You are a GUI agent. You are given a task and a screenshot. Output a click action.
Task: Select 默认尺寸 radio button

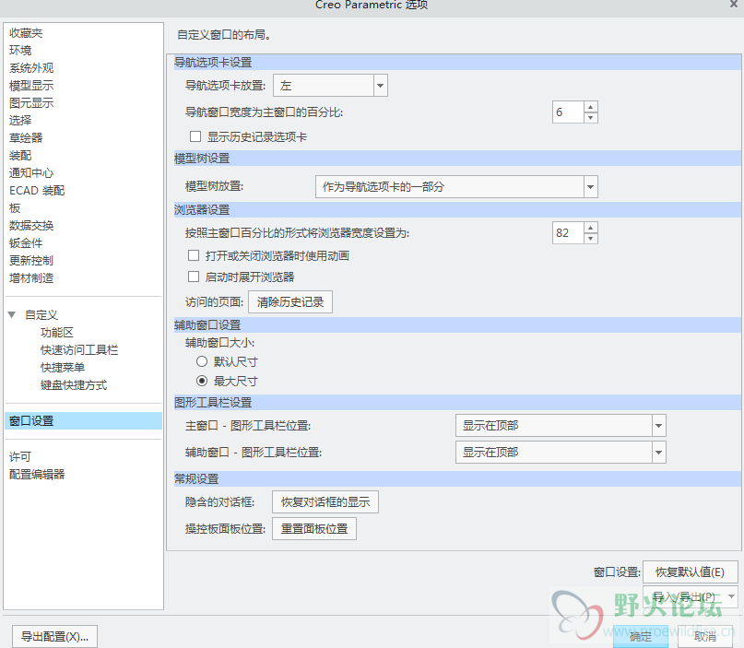(x=202, y=361)
